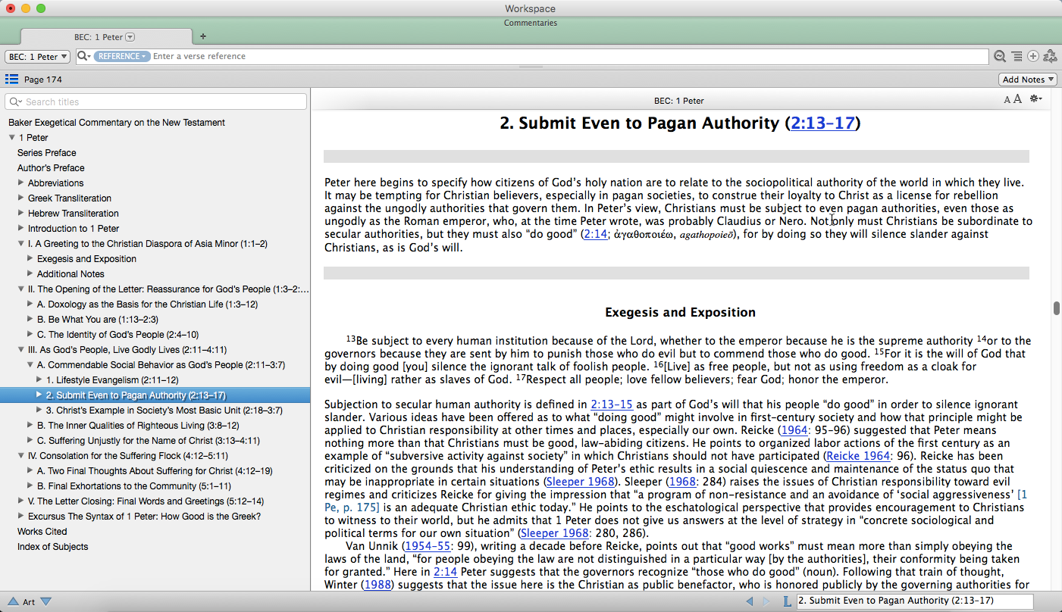Select the BEC: 1 Peter tab
Viewport: 1062px width, 612px height.
pos(105,36)
